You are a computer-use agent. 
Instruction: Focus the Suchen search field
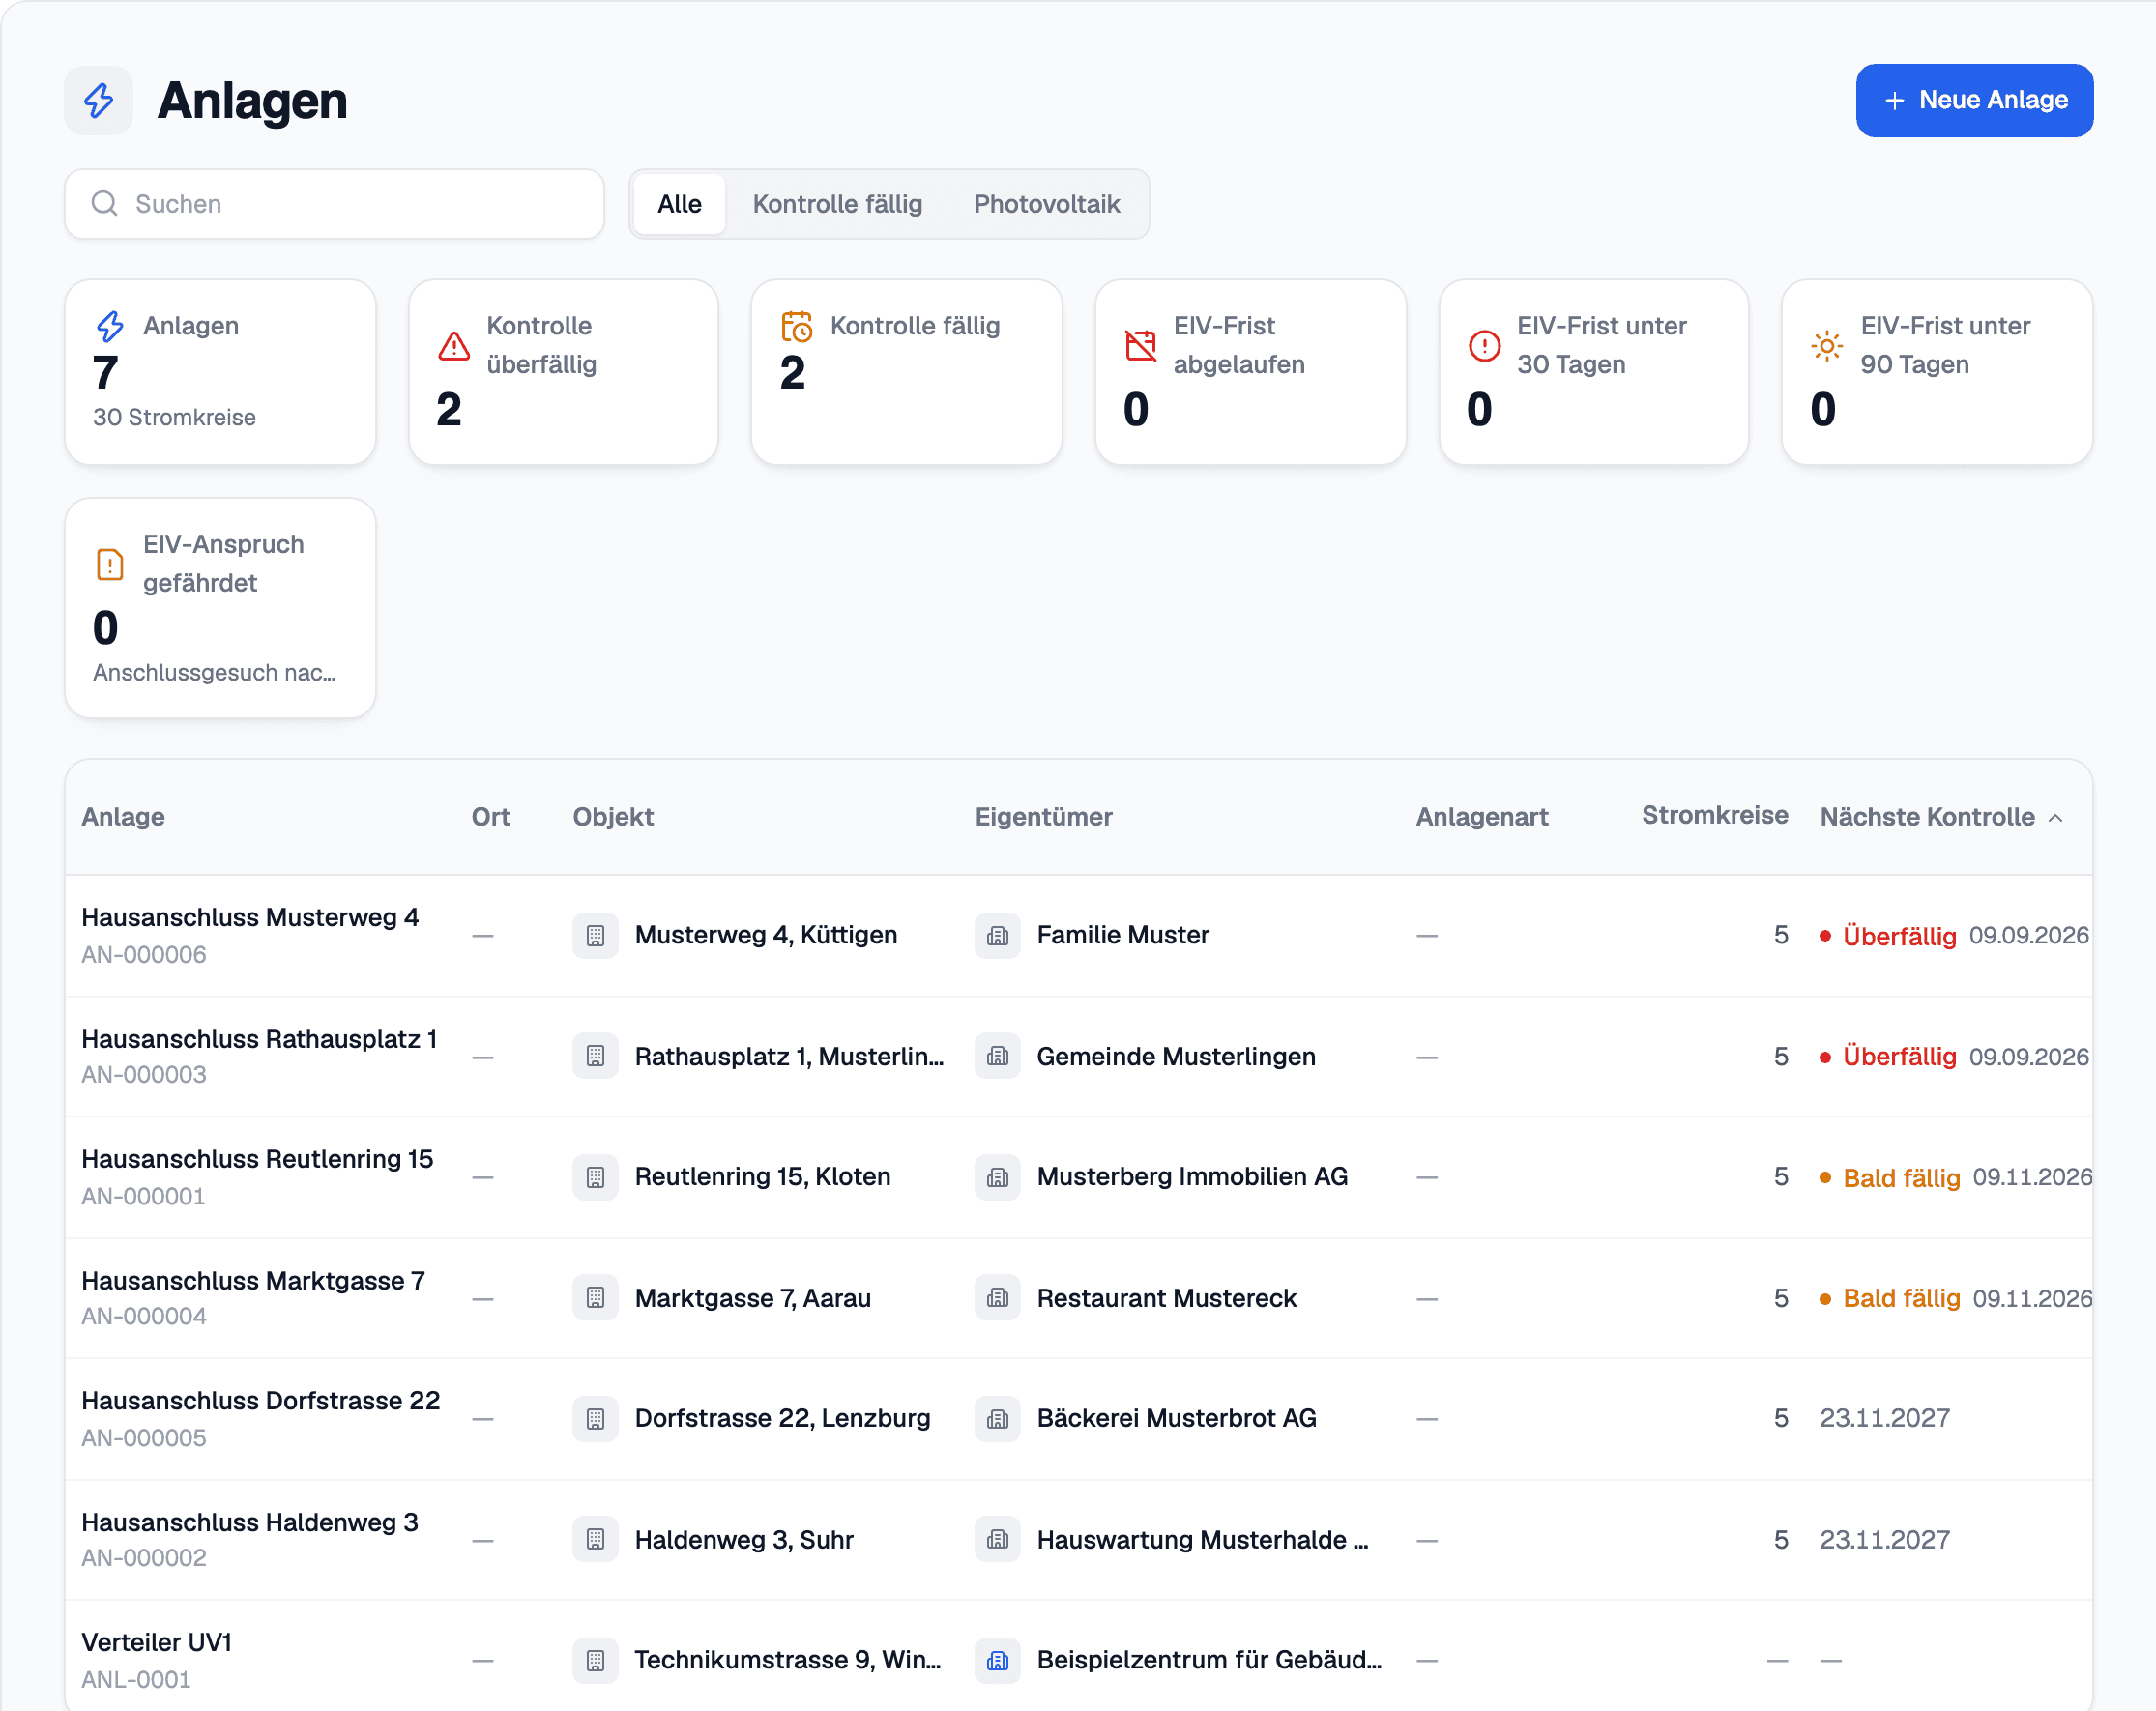click(x=334, y=204)
